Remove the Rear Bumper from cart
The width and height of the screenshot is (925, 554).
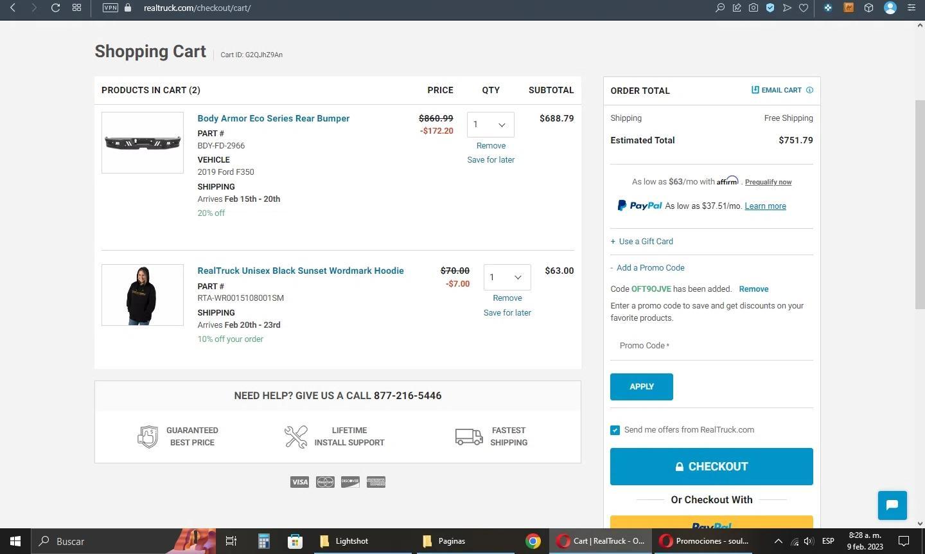coord(491,146)
